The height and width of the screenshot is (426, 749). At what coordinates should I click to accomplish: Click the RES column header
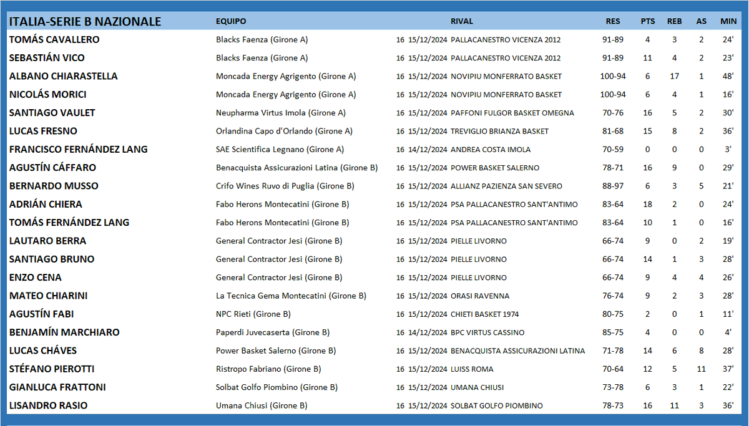(x=613, y=21)
